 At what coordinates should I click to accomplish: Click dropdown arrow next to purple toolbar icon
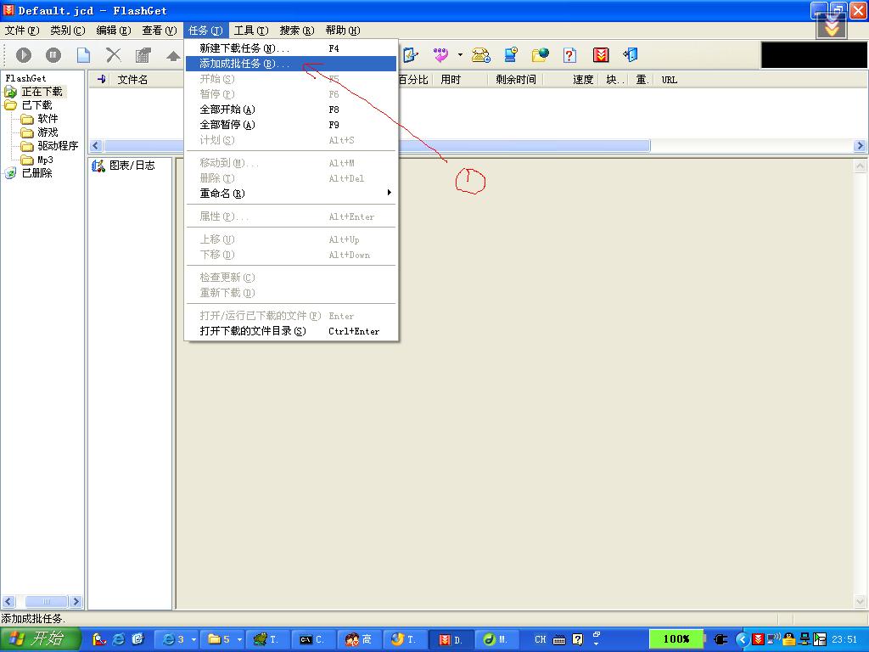(461, 55)
